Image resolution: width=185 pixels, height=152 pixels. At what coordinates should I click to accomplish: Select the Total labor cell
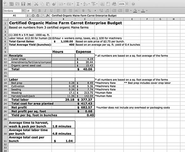(30, 100)
